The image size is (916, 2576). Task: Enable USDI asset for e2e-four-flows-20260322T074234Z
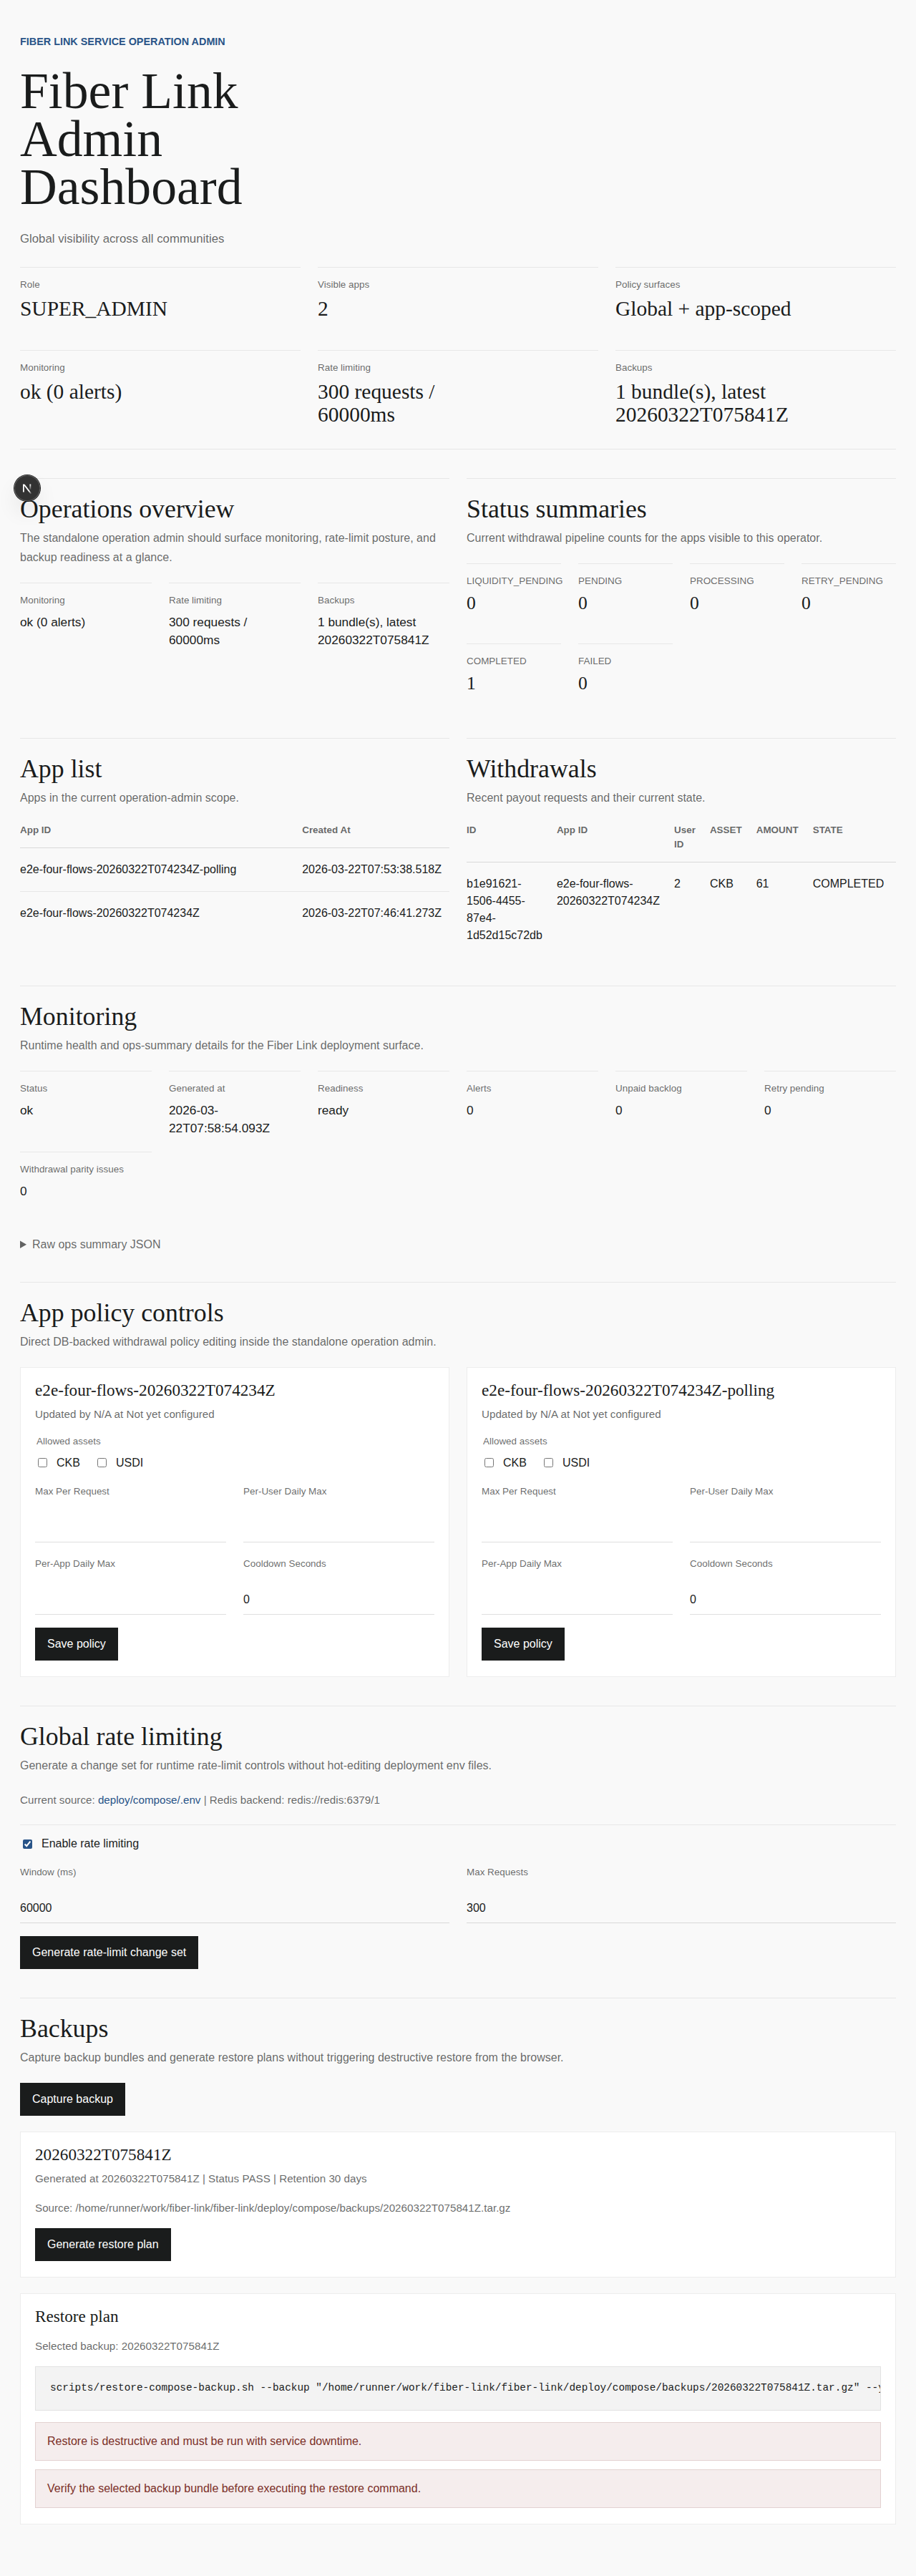(x=102, y=1462)
